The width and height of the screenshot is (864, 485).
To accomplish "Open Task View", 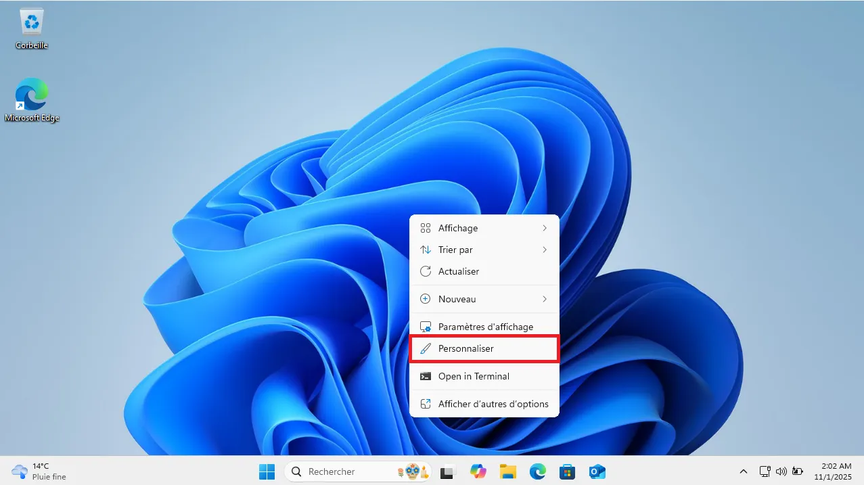I will click(448, 471).
